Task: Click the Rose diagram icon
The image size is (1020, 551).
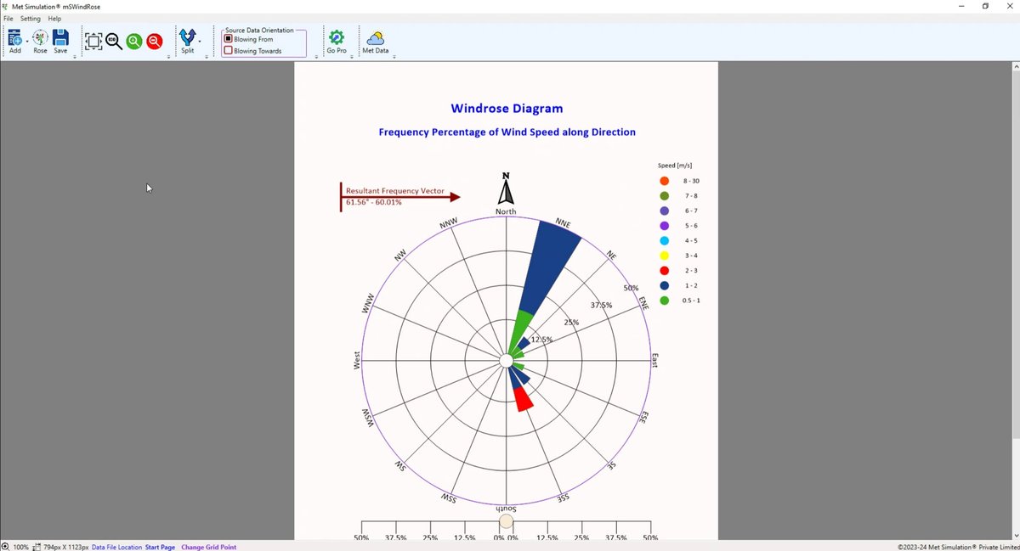Action: (x=40, y=37)
